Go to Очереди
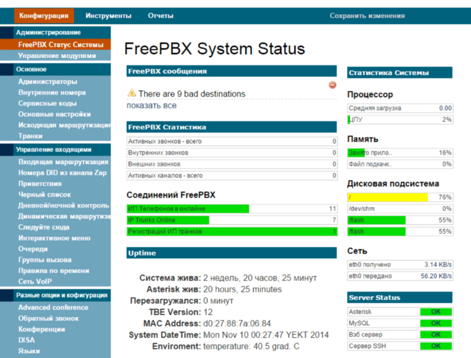The height and width of the screenshot is (358, 471). pos(33,249)
